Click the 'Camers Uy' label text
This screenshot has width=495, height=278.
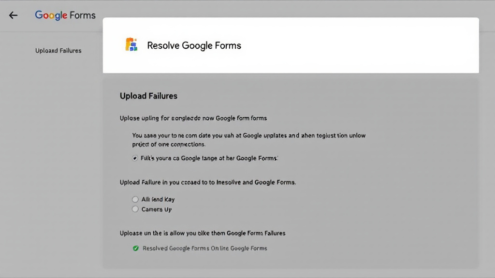point(157,209)
